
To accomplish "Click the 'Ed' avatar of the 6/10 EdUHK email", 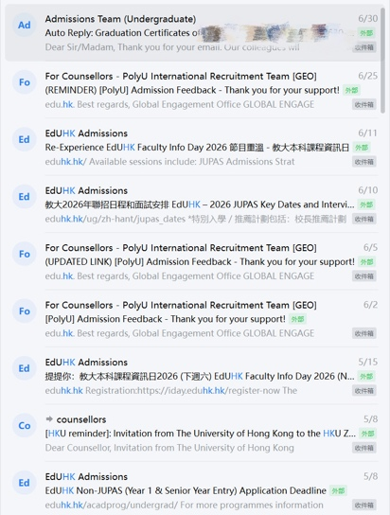I will point(25,196).
